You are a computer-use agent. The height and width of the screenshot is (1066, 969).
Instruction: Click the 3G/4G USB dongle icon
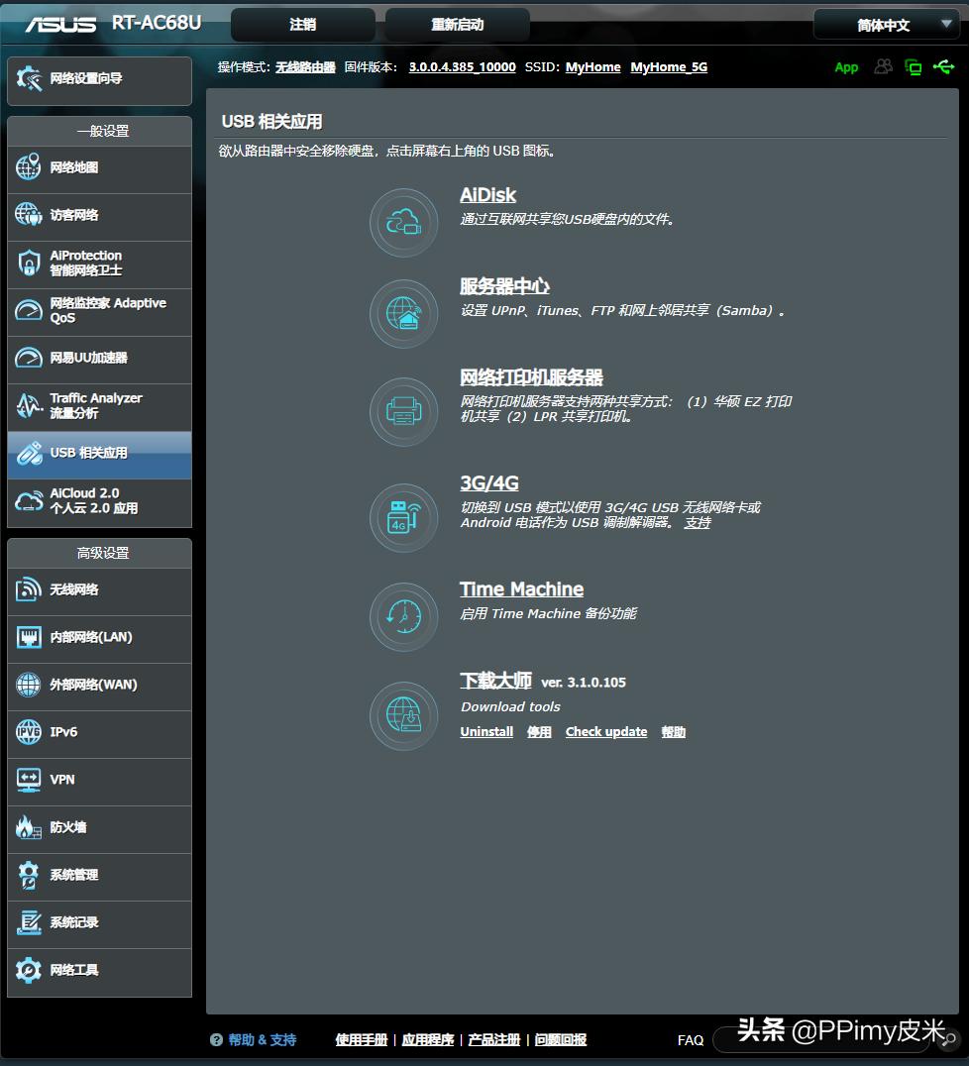click(403, 517)
